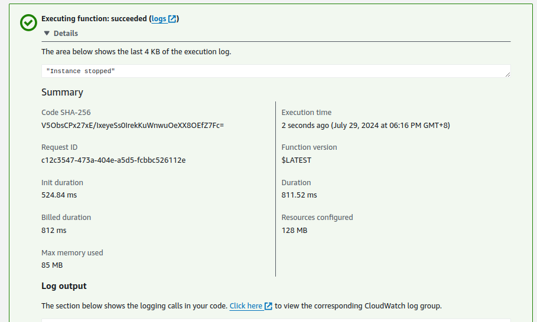537x322 pixels.
Task: Collapse the Details disclosure triangle
Action: pyautogui.click(x=47, y=34)
